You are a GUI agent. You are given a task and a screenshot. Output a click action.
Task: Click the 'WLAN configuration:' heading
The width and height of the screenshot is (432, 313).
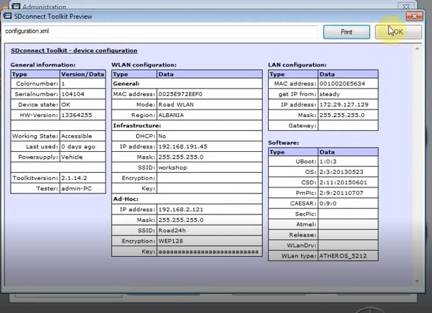144,65
